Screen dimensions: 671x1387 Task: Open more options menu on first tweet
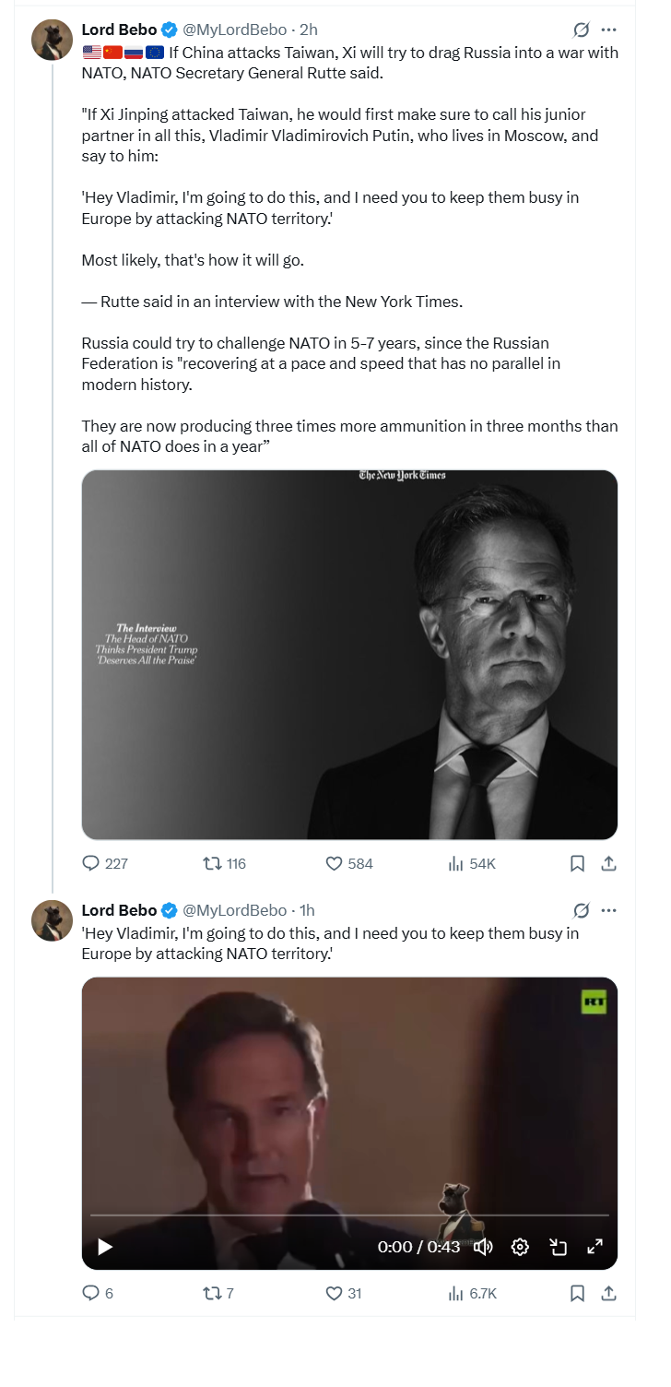click(608, 30)
